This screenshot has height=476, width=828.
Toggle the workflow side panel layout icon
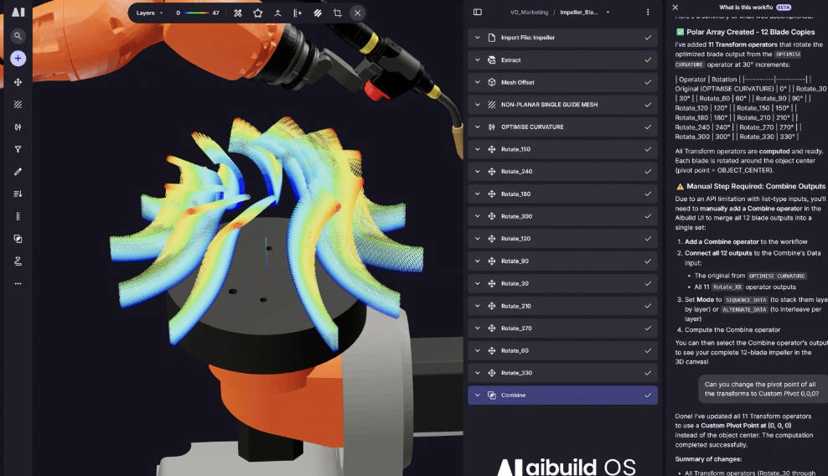pos(478,12)
